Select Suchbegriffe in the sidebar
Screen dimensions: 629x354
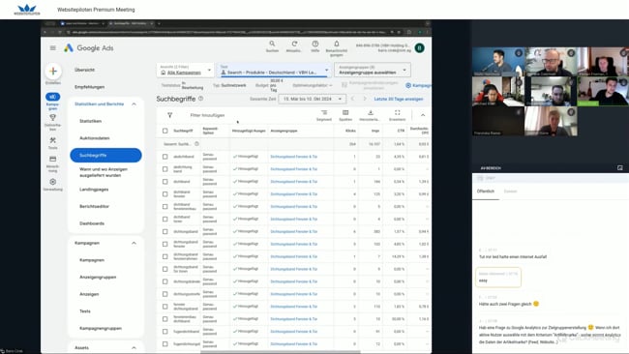105,155
